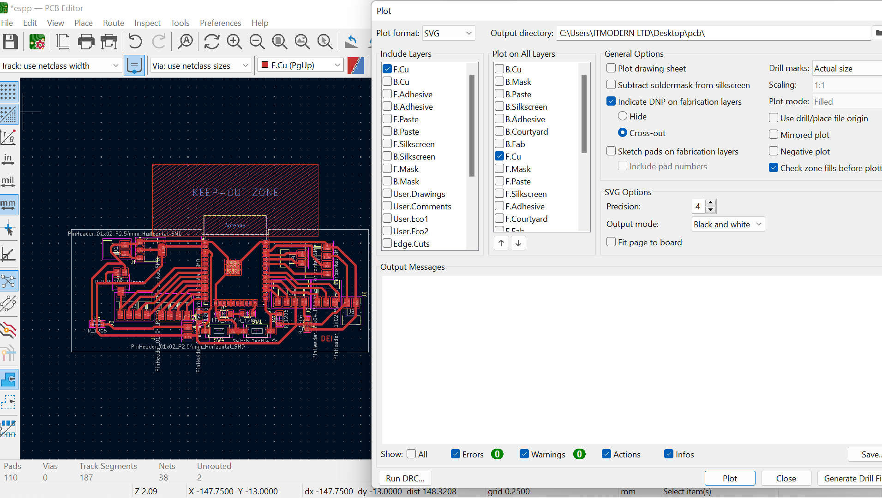Open the Find search icon

tap(186, 42)
